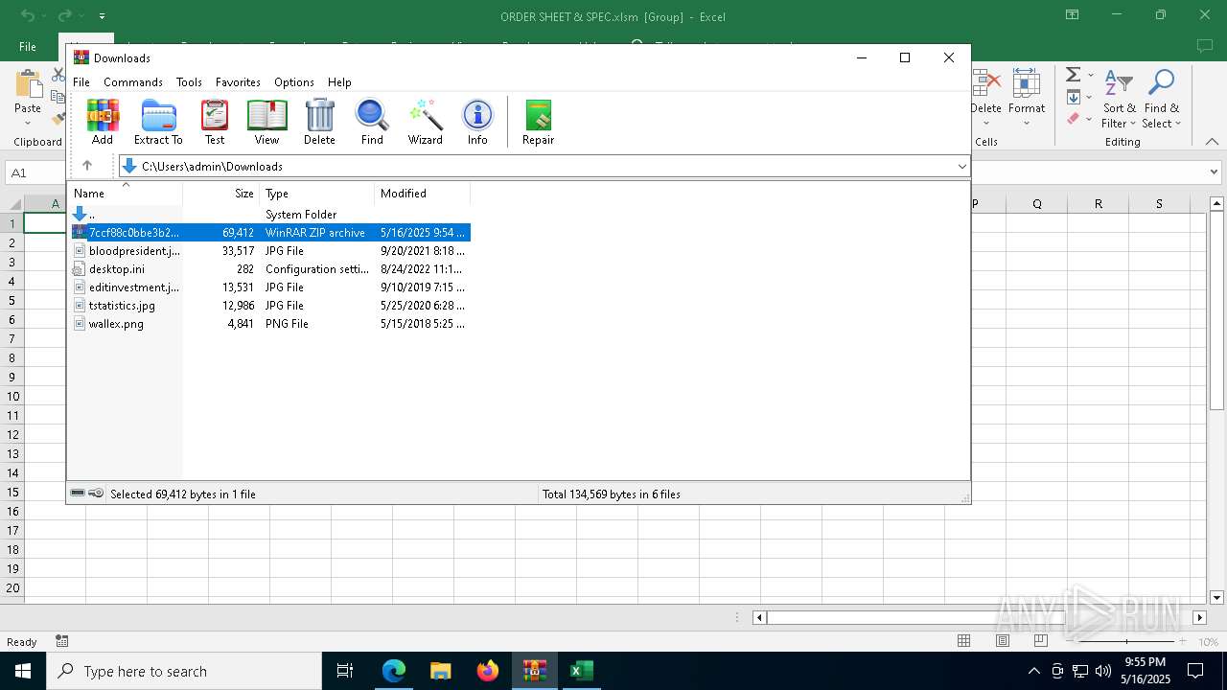This screenshot has height=690, width=1227.
Task: Sort files by Modified column
Action: pos(423,194)
